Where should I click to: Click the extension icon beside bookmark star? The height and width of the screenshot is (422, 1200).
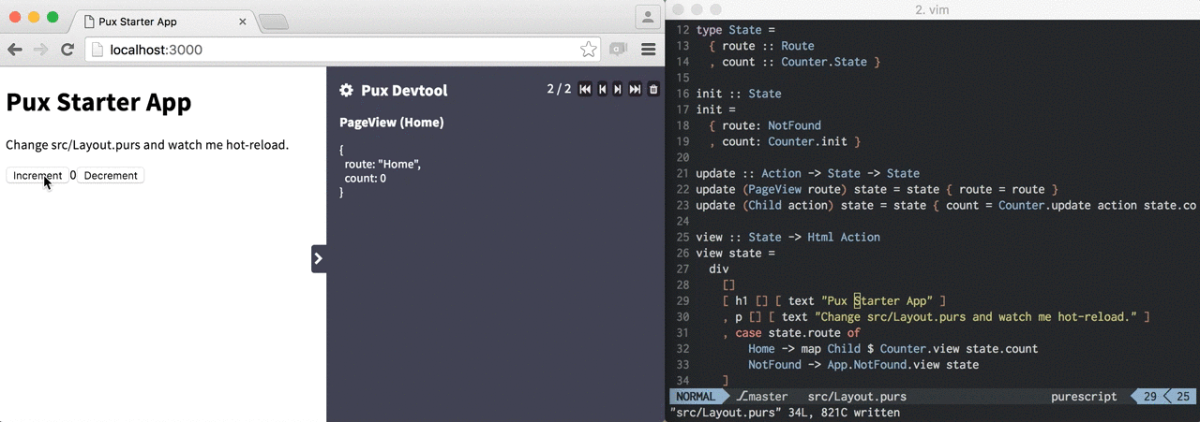click(x=618, y=50)
